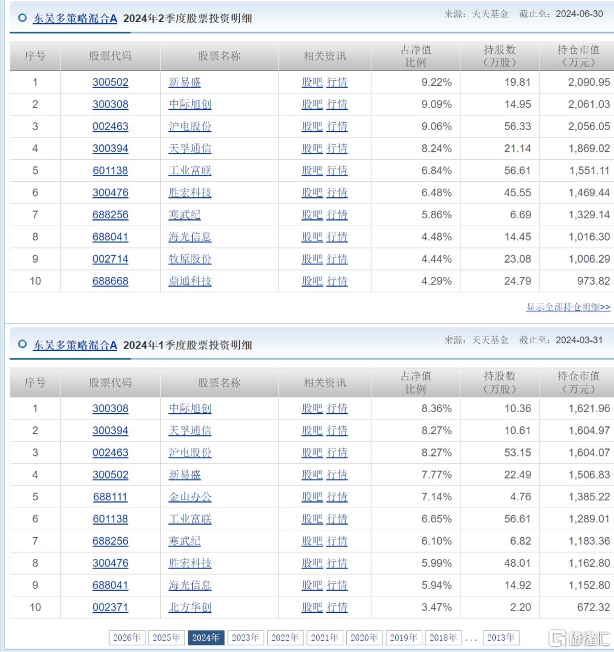Switch to the 2025年 year tab

[x=166, y=637]
